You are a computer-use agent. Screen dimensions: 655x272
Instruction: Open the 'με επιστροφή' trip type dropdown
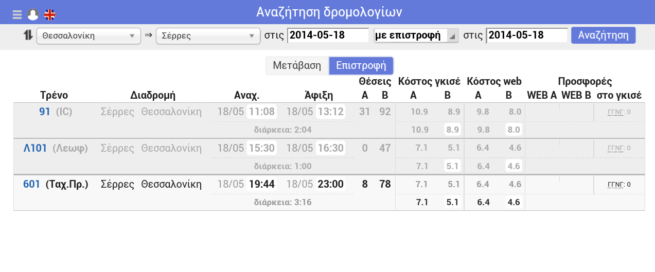416,35
